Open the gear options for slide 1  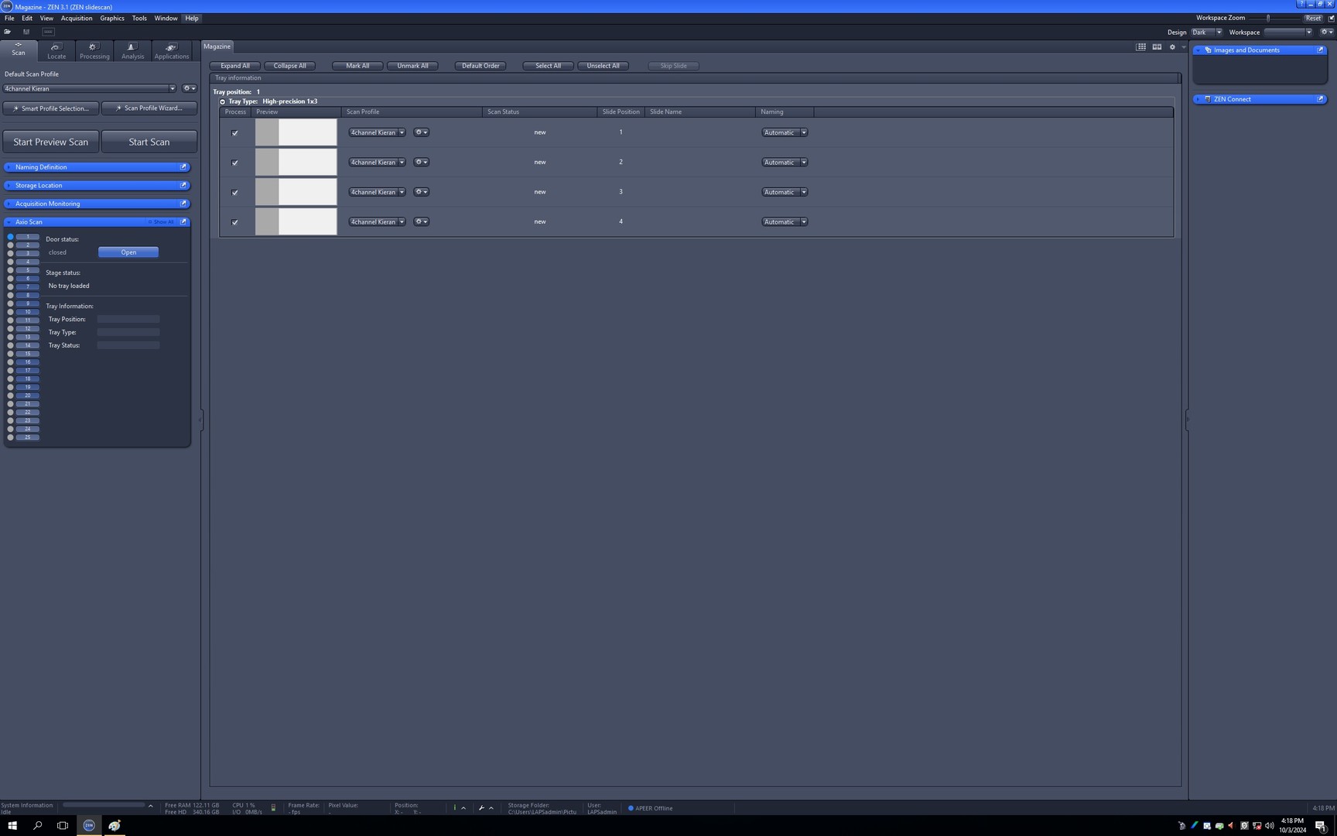point(421,132)
